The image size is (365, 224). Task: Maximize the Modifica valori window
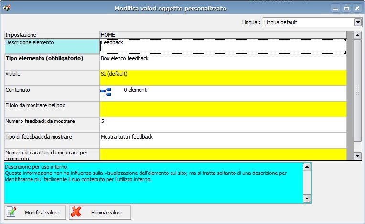[346, 9]
